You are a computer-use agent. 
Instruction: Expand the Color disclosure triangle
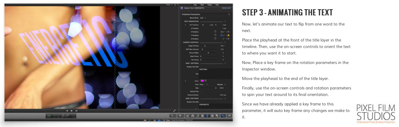[x=185, y=81]
